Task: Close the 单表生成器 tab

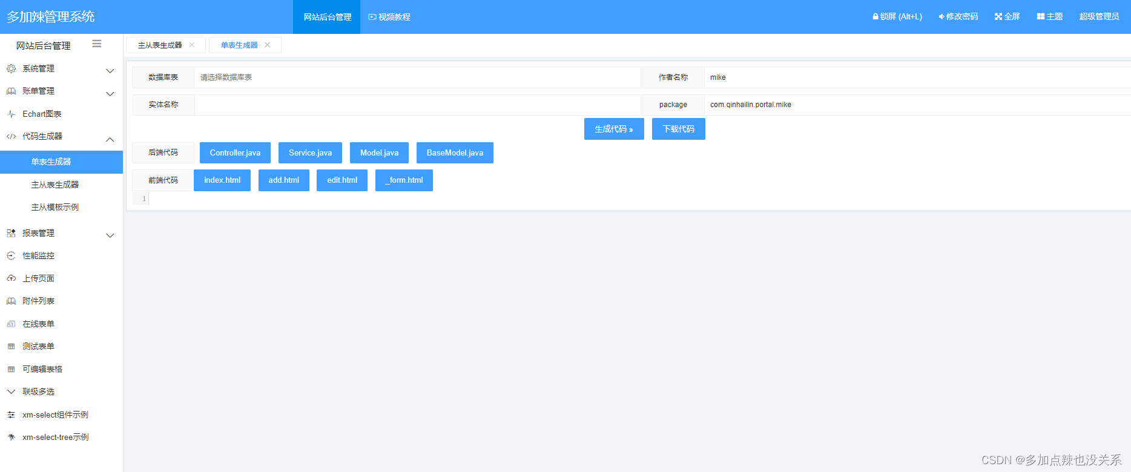Action: [x=267, y=45]
